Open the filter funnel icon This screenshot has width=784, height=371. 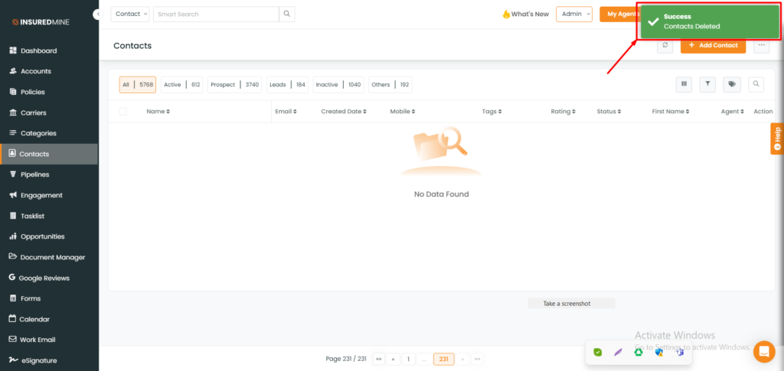tap(707, 84)
